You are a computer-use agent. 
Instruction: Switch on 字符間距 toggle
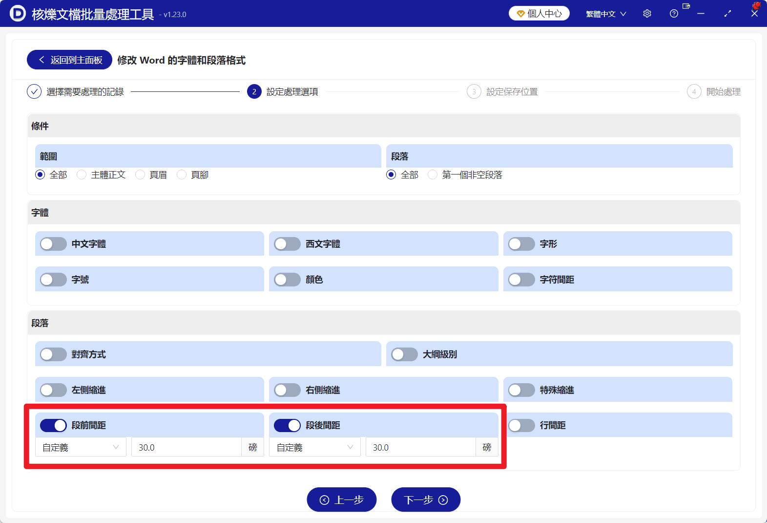tap(521, 280)
